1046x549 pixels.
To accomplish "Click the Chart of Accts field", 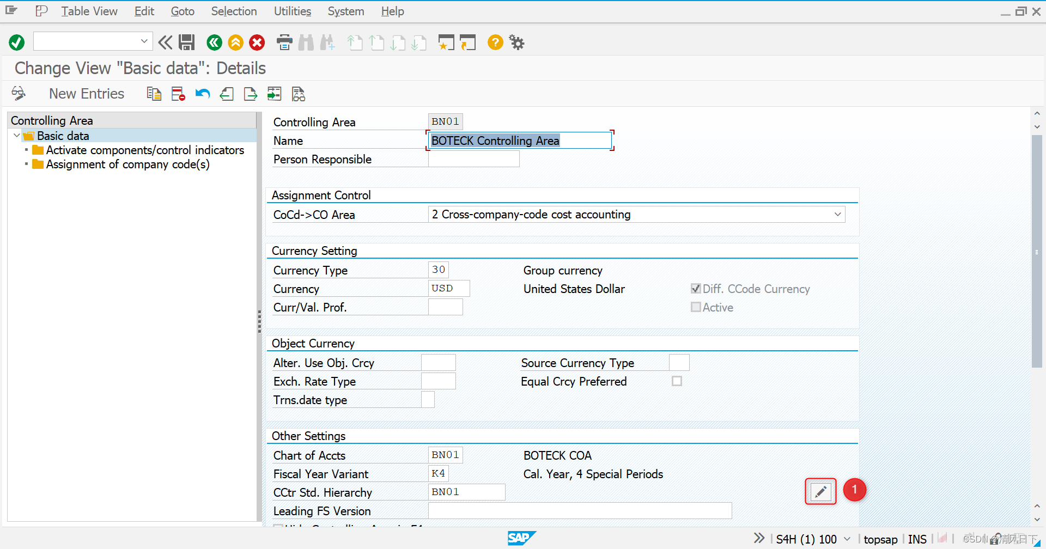I will (446, 455).
